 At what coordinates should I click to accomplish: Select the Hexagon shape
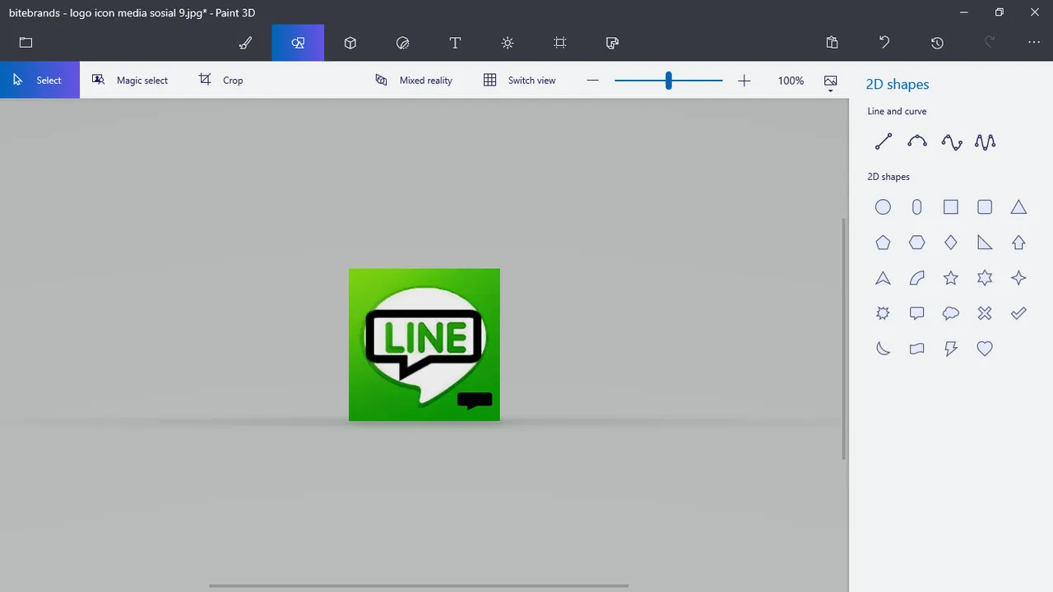(917, 243)
